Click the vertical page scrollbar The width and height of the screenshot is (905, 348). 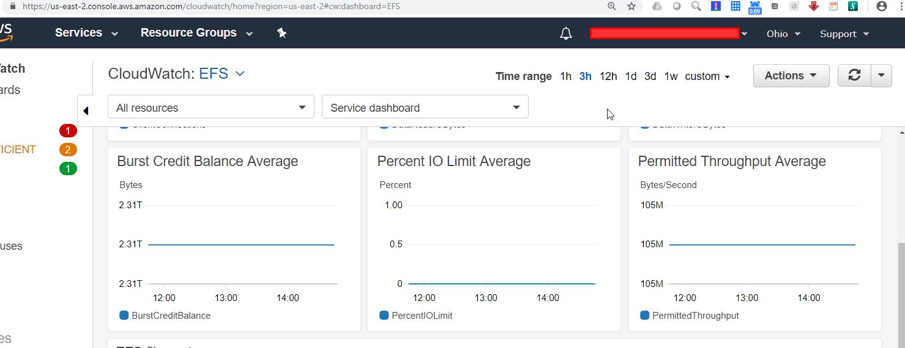coord(900,296)
